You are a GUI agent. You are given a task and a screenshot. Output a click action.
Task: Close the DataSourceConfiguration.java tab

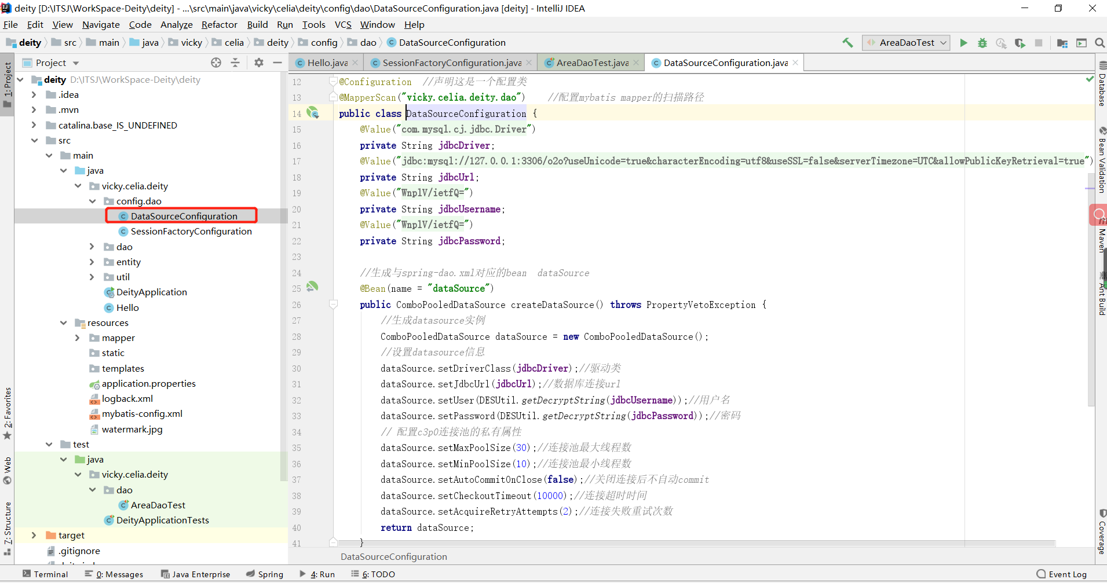pos(795,63)
